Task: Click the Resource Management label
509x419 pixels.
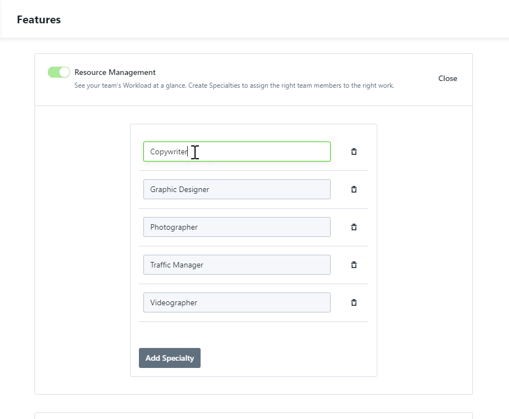Action: (115, 72)
